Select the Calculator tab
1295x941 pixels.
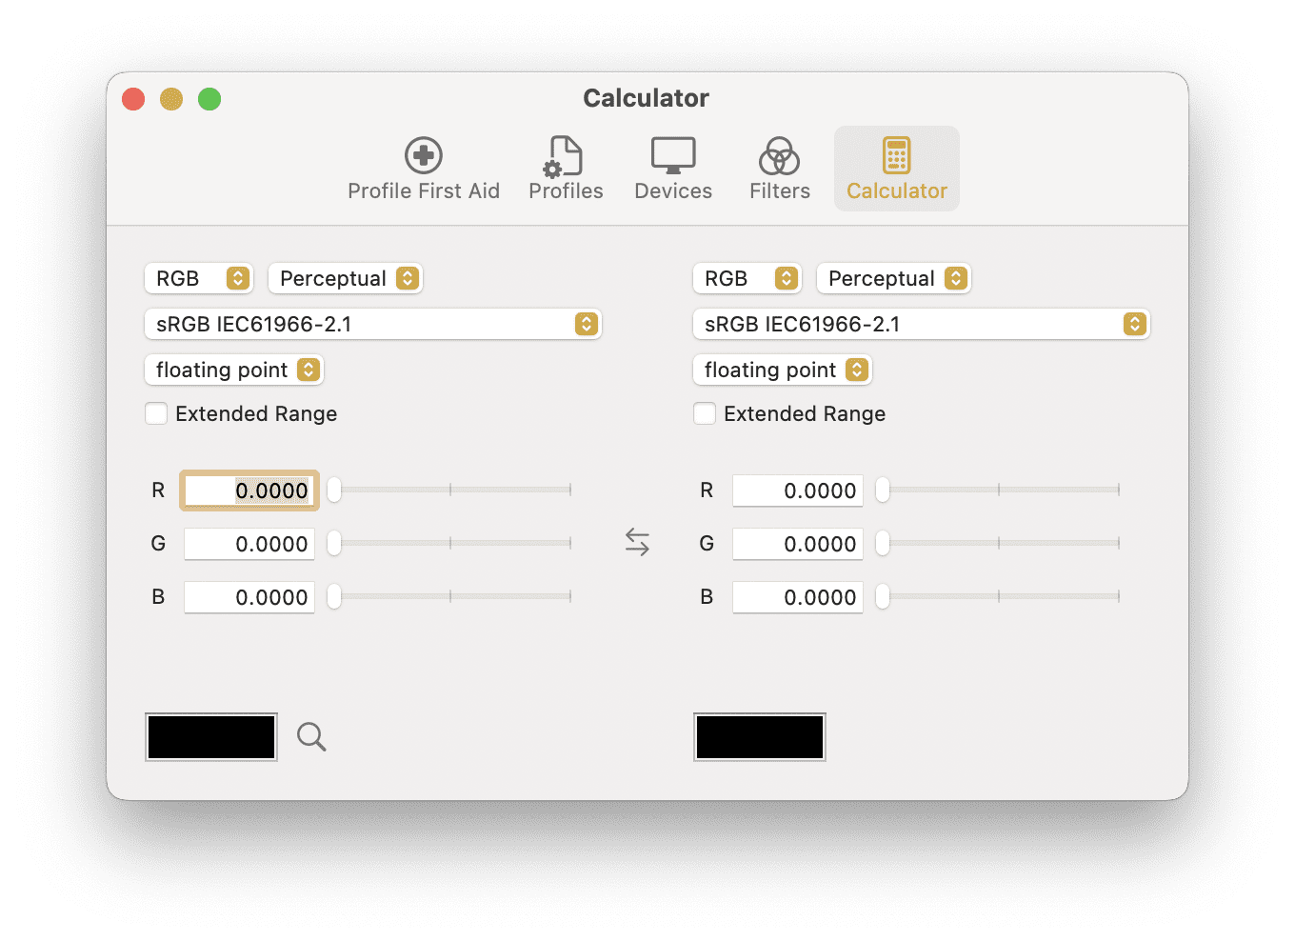tap(897, 170)
